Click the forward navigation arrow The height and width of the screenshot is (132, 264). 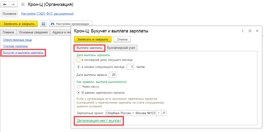point(13,4)
